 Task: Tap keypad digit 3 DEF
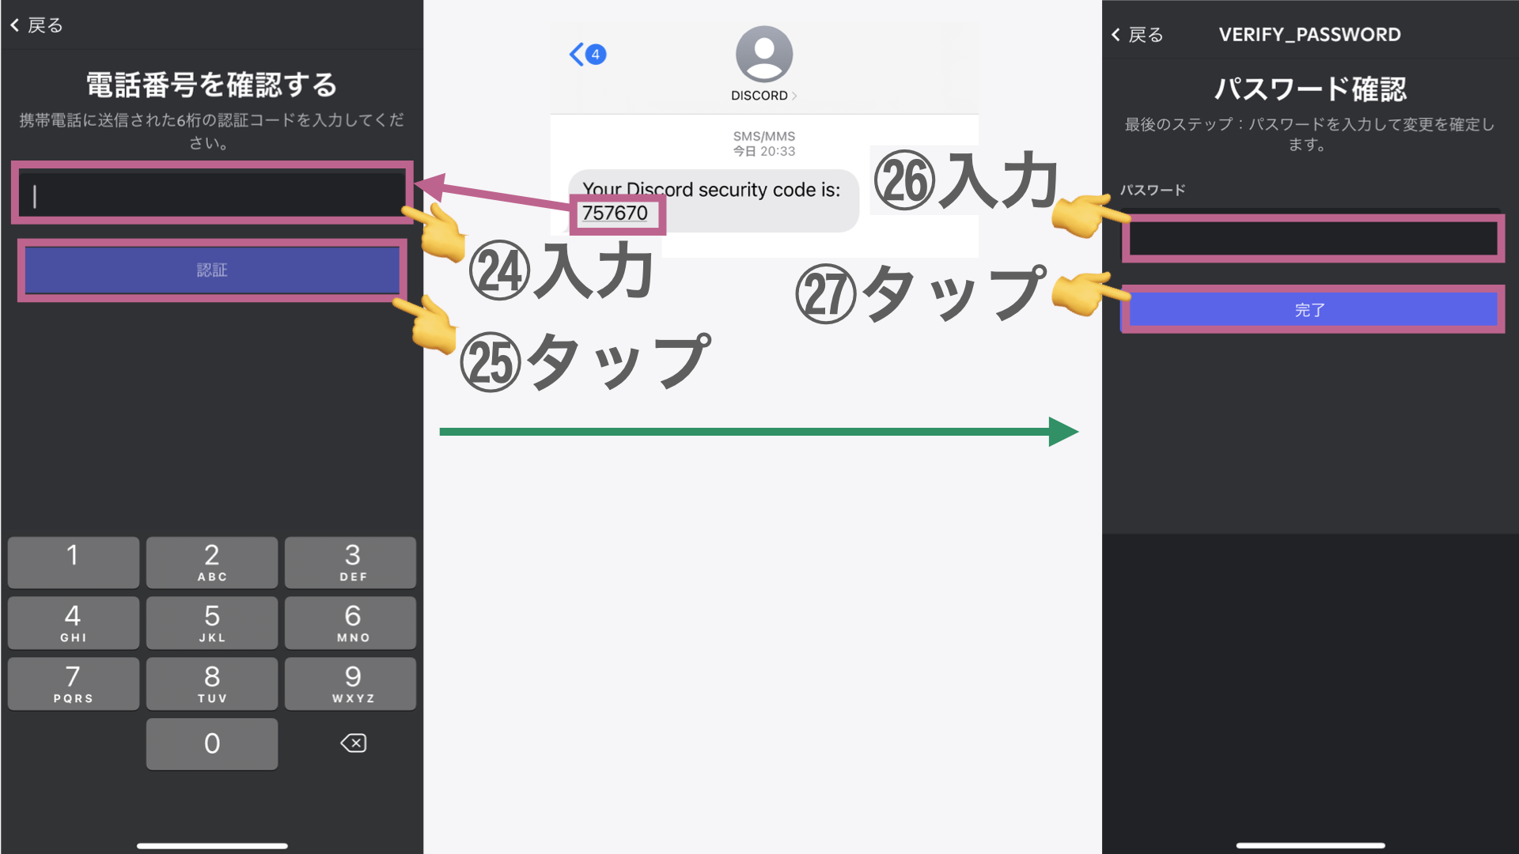pos(350,562)
